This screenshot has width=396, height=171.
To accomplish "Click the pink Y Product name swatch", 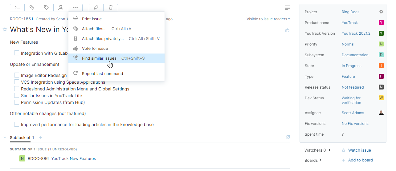I will [381, 22].
